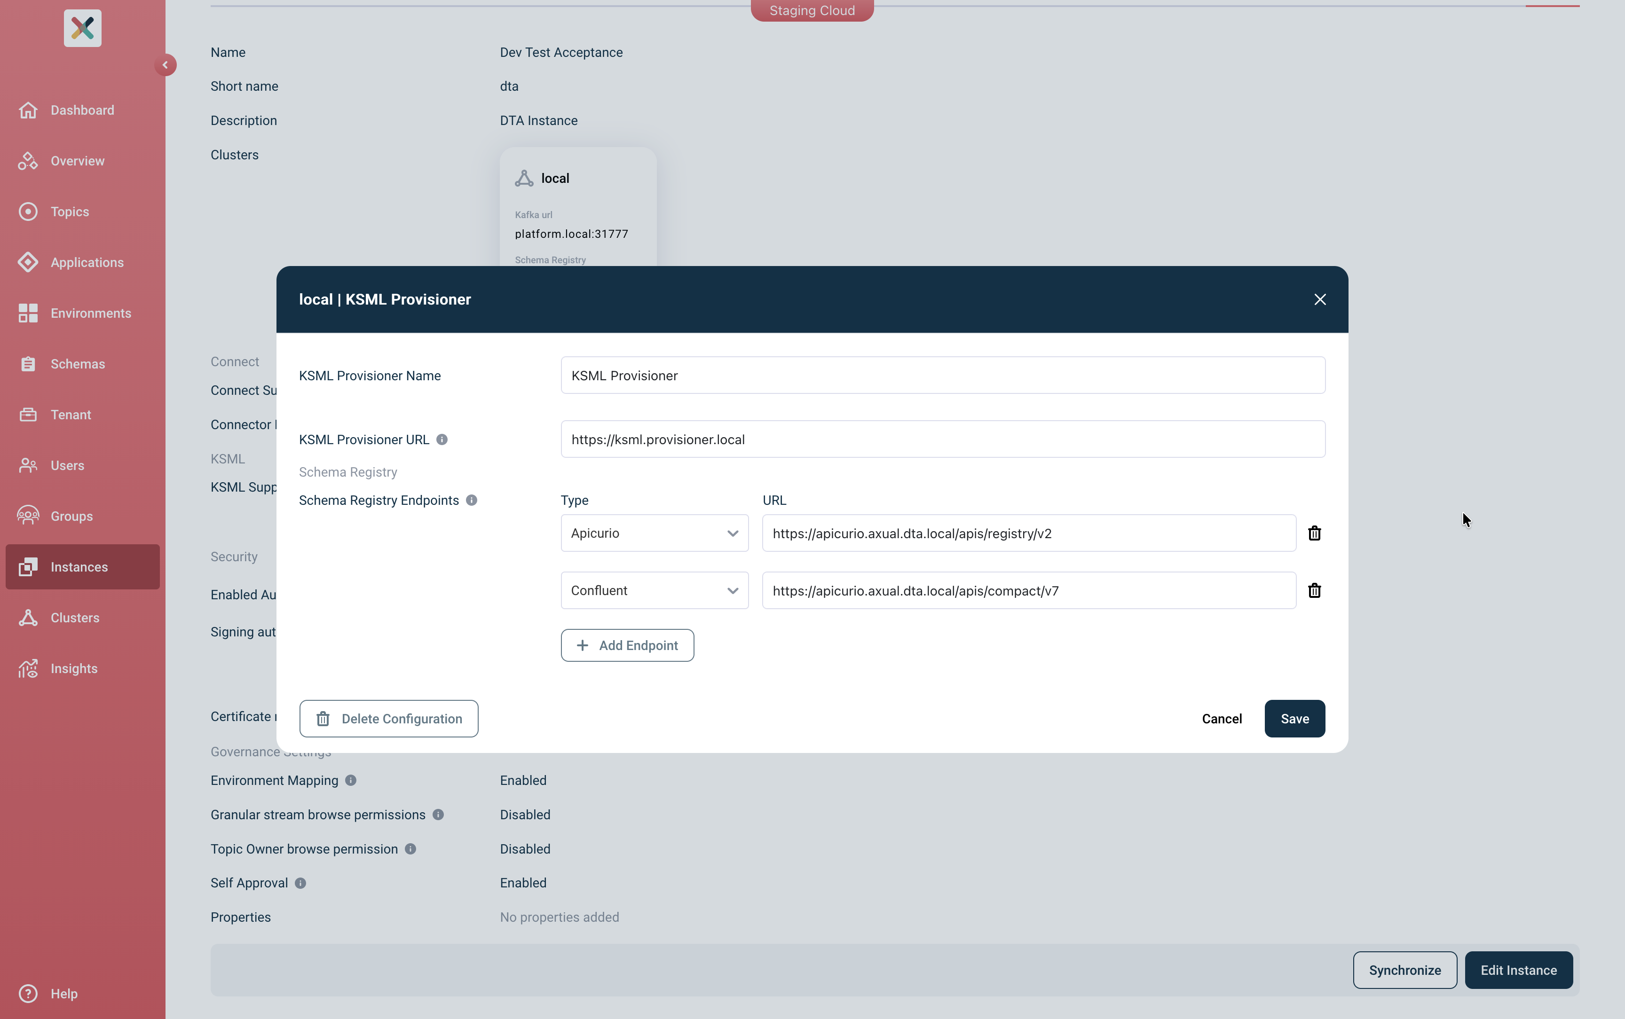
Task: Collapse the sidebar with the chevron arrow
Action: click(x=166, y=64)
